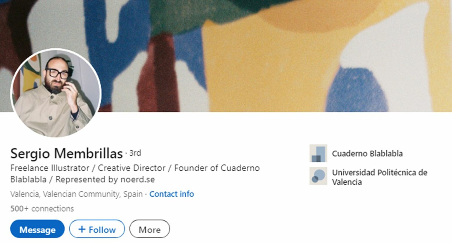
Task: Click the Message button
Action: tap(37, 229)
